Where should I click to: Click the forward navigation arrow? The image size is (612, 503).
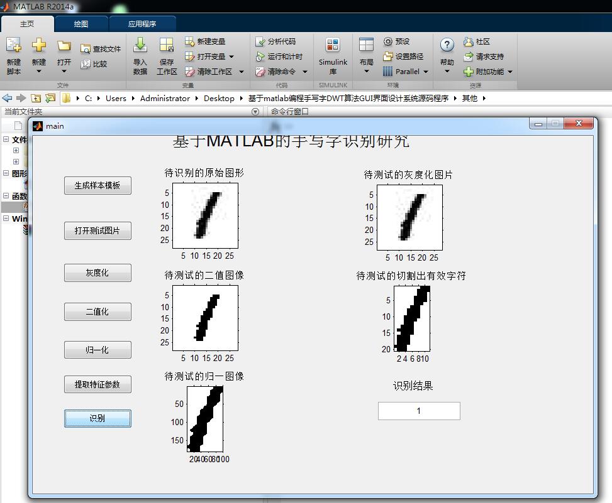tap(21, 98)
